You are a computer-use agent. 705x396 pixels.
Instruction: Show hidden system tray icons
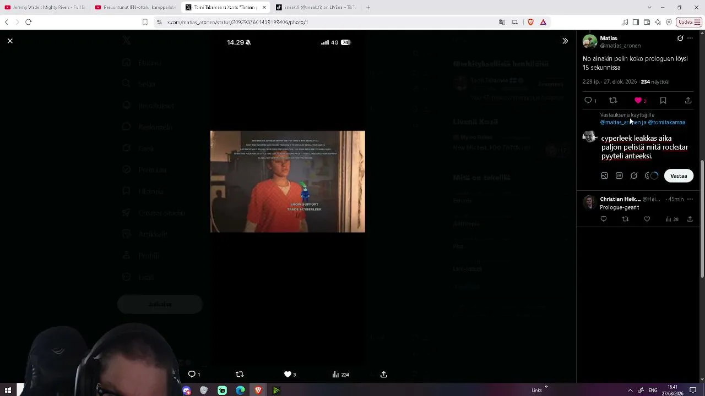point(630,390)
